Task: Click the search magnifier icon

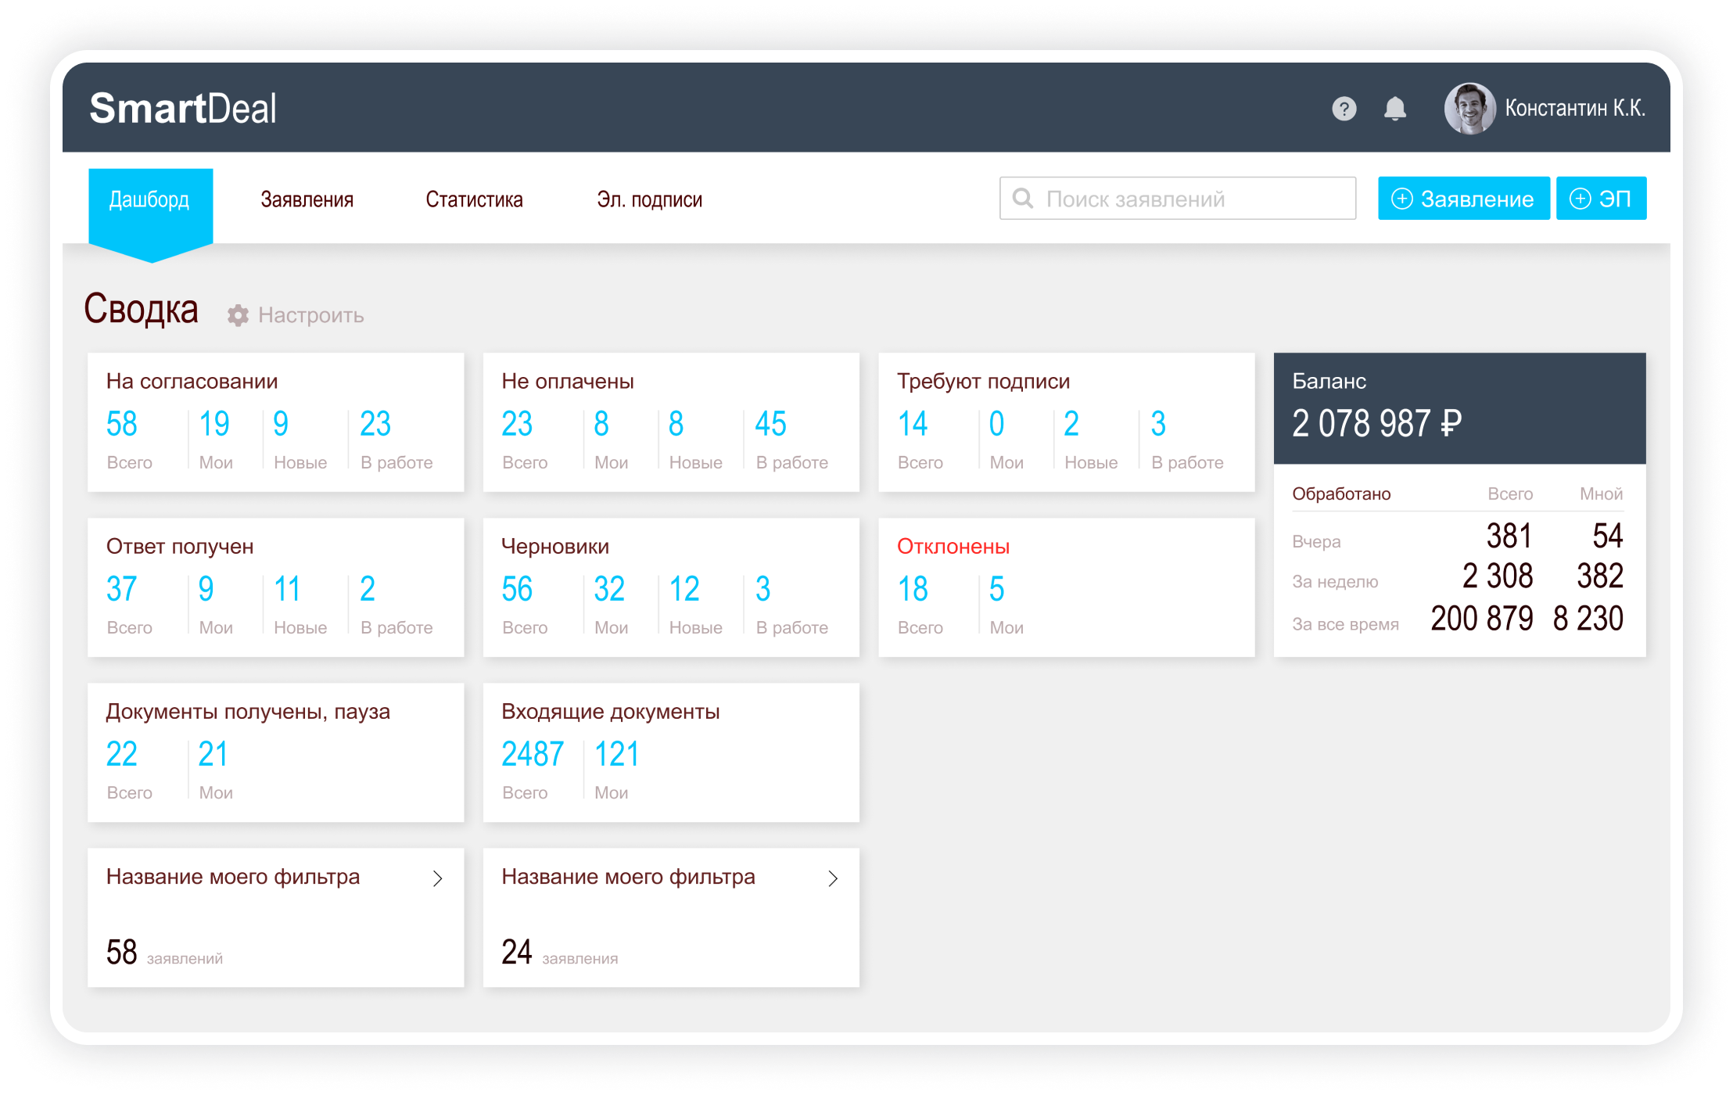Action: (1023, 199)
